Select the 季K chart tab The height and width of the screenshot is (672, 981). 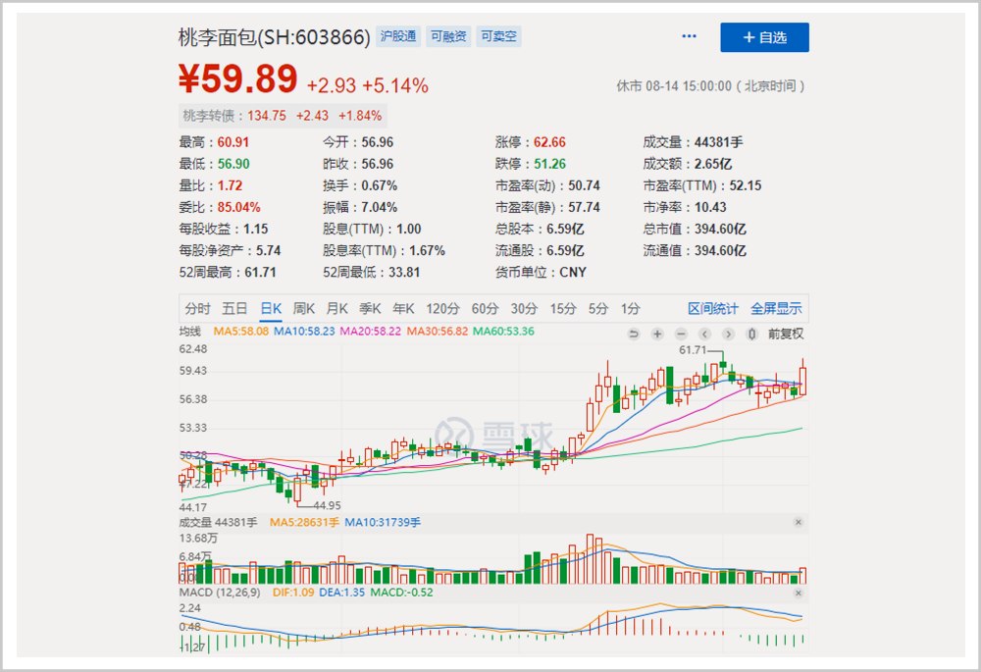371,308
